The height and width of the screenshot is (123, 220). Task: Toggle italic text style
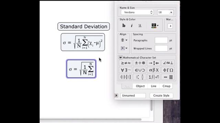pos(132,26)
